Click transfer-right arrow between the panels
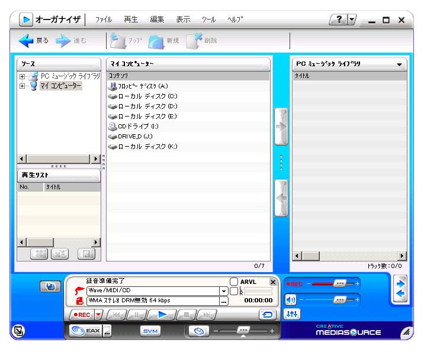The image size is (424, 352). click(x=281, y=127)
